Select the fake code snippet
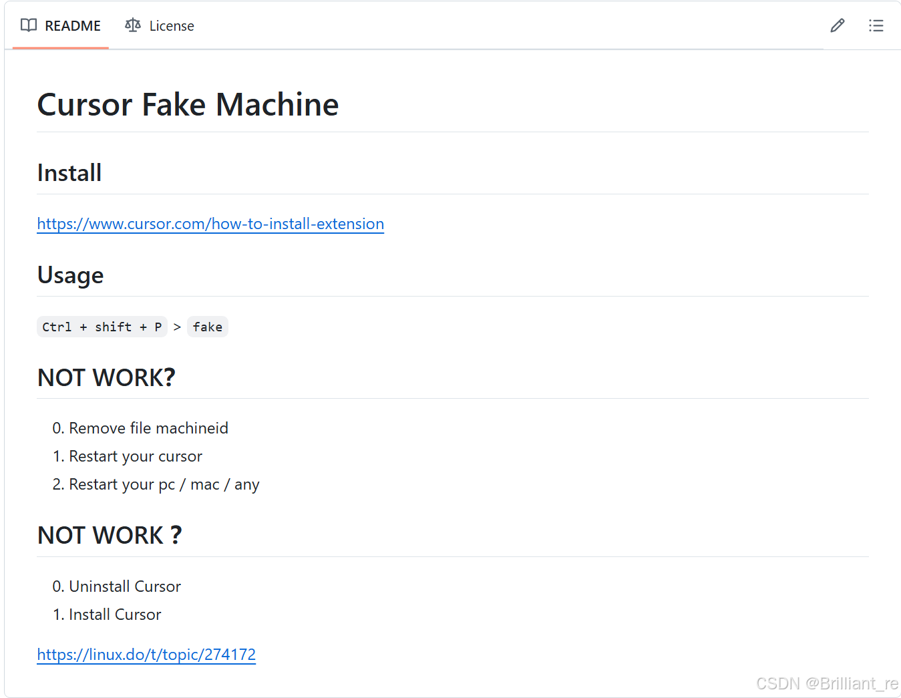 coord(208,327)
